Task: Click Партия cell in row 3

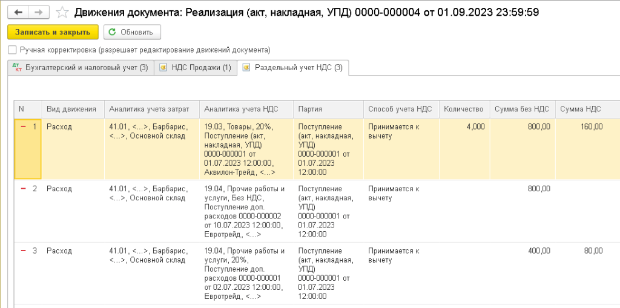Action: pyautogui.click(x=328, y=274)
